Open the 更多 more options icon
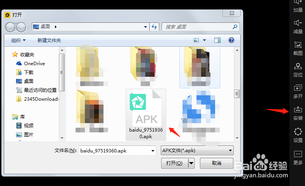Screen dimensions: 305x186 pyautogui.click(x=298, y=154)
